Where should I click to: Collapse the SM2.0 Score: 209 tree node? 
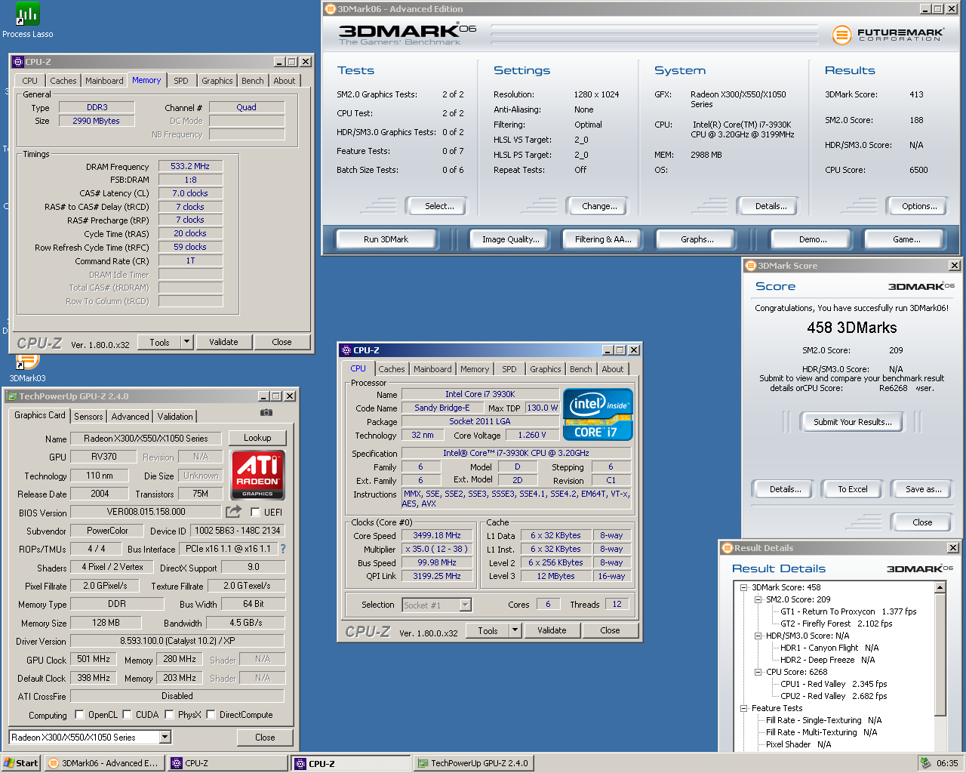(x=758, y=599)
